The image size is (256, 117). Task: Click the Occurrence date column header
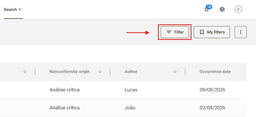215,72
